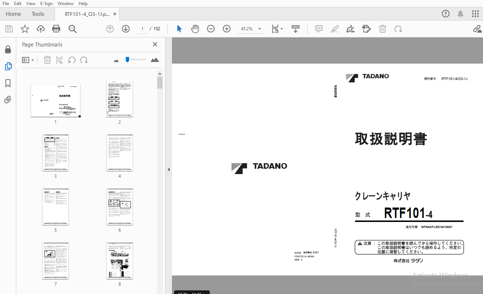Open fit page scrolling options icon
The width and height of the screenshot is (483, 294).
(x=277, y=29)
